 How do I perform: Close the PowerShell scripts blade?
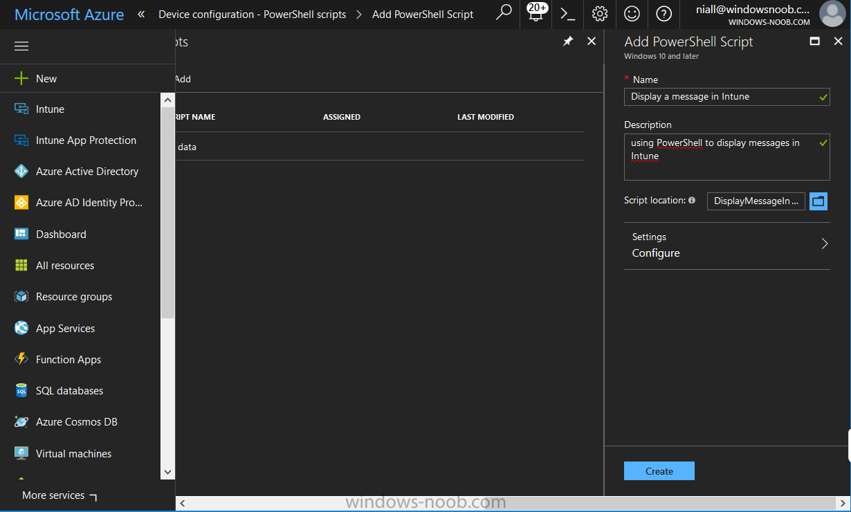[x=592, y=42]
